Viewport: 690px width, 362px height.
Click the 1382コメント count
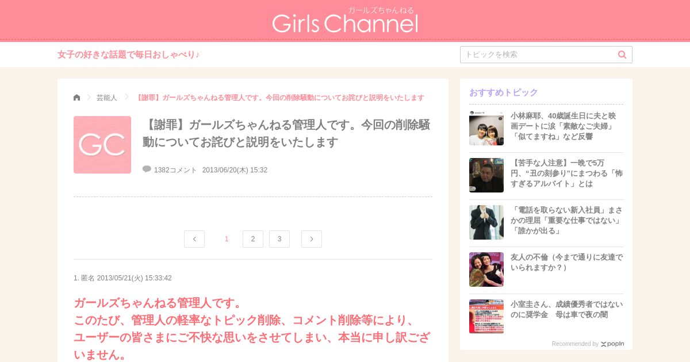pyautogui.click(x=175, y=170)
